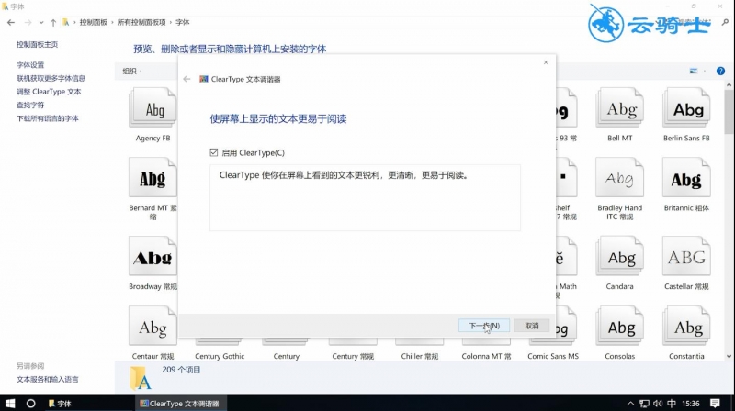Open the Britannic font icon

pos(686,177)
